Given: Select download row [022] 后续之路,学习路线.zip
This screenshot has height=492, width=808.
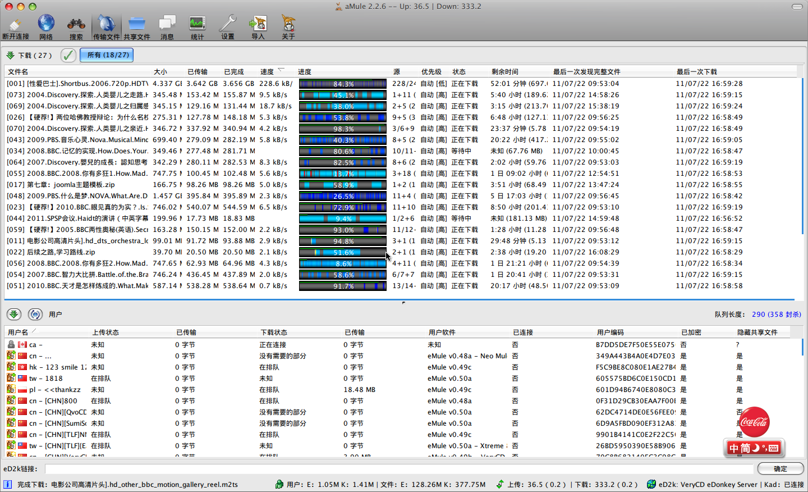Looking at the screenshot, I should pyautogui.click(x=401, y=252).
